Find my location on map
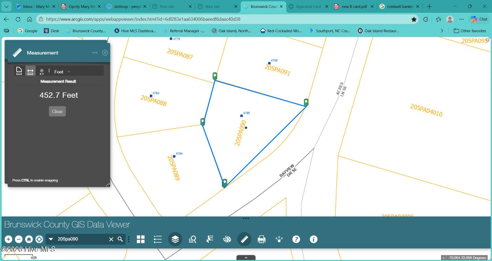 click(39, 239)
